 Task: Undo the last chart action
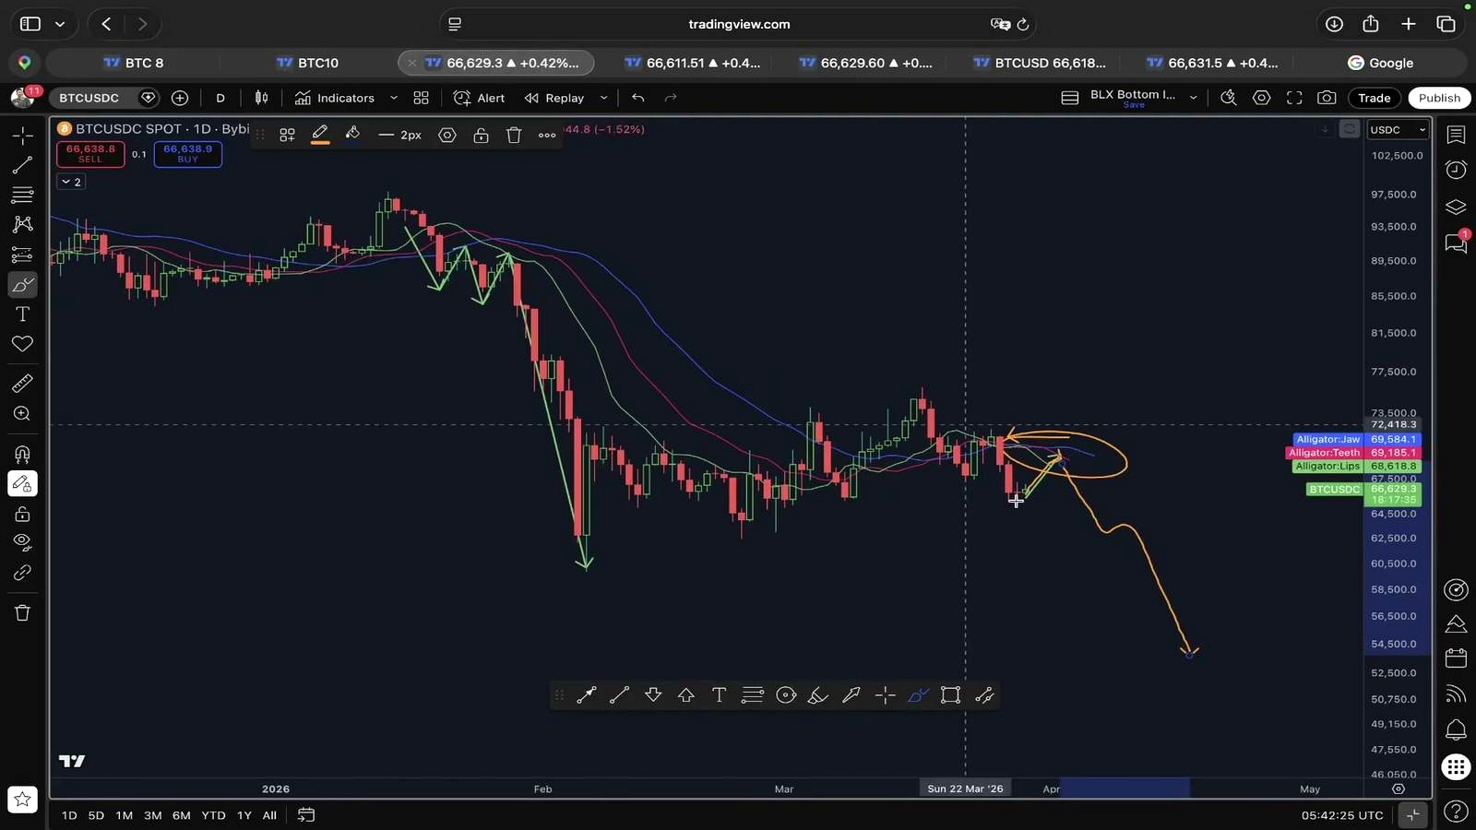[638, 98]
